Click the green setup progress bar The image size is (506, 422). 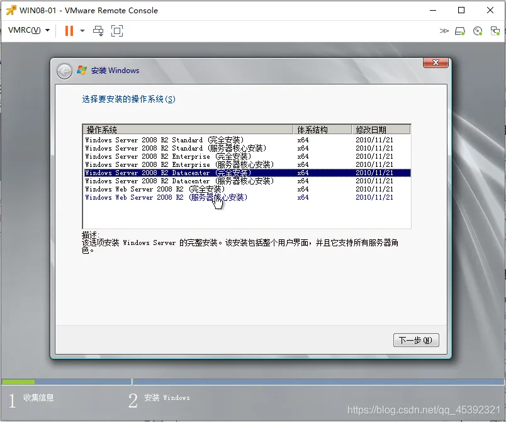(18, 382)
